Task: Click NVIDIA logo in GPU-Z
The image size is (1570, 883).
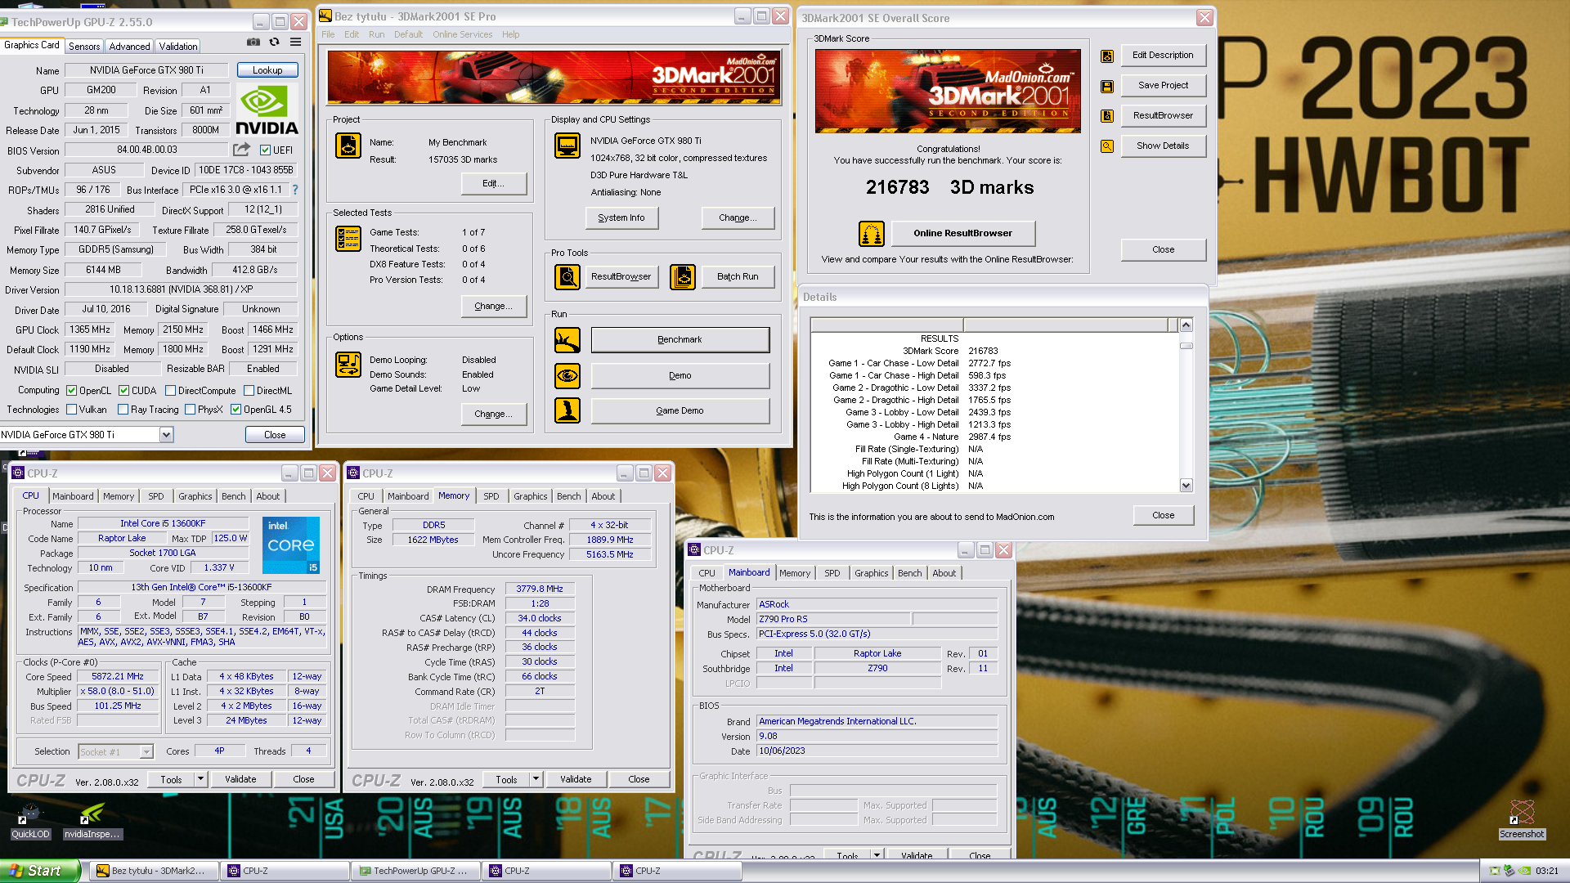Action: click(267, 110)
